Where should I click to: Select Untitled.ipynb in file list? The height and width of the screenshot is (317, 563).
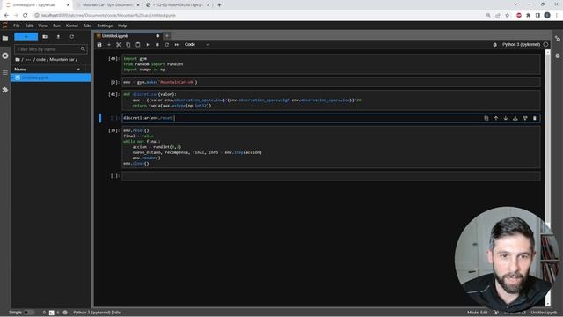[51, 77]
